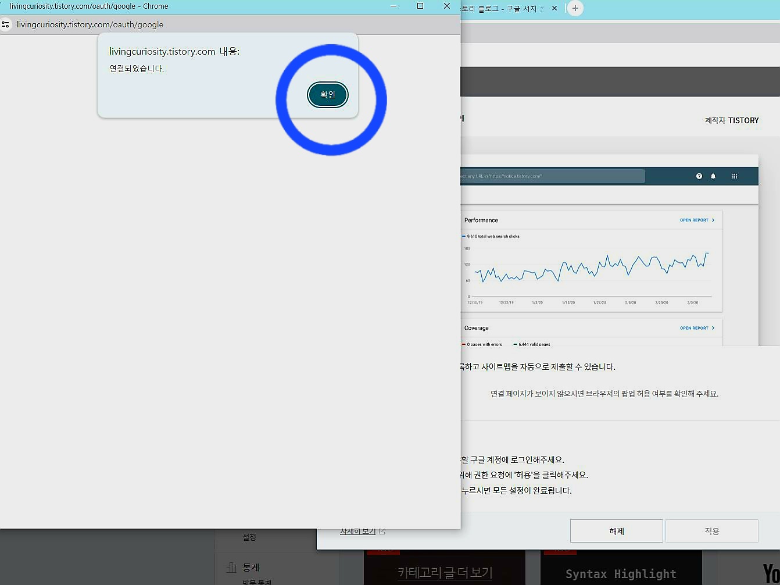Click '9,610 total web search clicks' legend
Image resolution: width=780 pixels, height=585 pixels.
click(491, 237)
